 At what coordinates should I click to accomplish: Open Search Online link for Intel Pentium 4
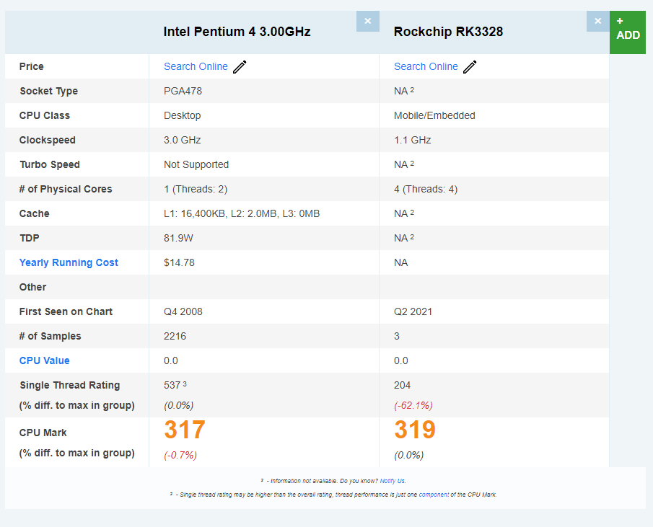(x=196, y=66)
